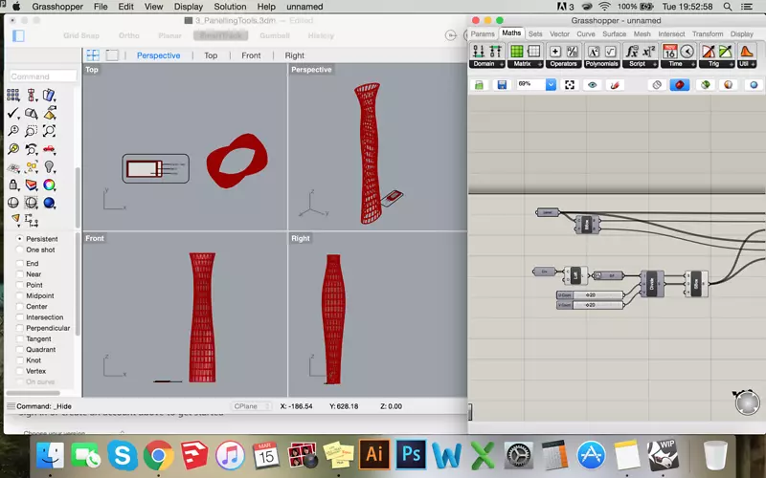This screenshot has width=766, height=478.
Task: Open the 69% zoom level dropdown
Action: tap(551, 85)
